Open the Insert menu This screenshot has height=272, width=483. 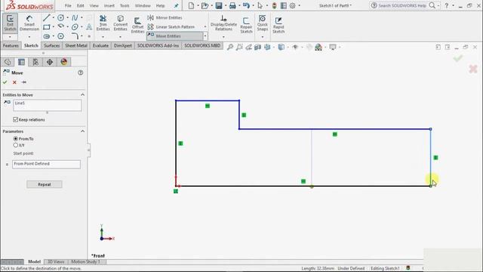pos(109,5)
